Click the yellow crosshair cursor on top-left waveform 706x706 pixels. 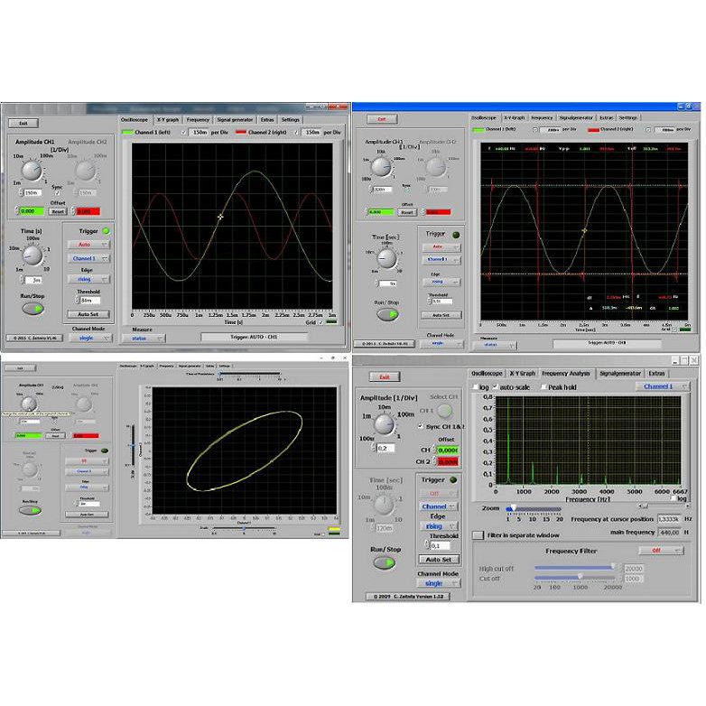coord(220,217)
